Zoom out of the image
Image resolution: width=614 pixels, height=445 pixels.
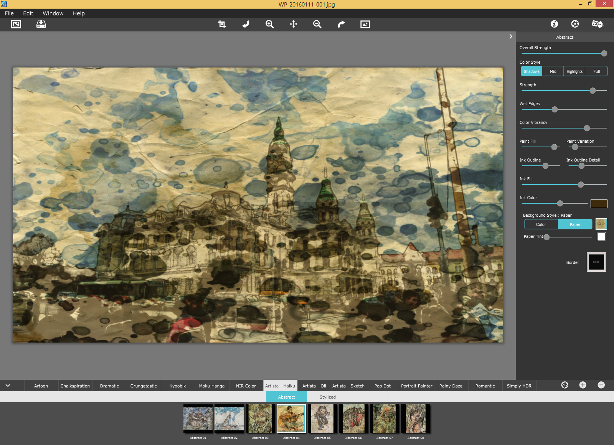pyautogui.click(x=317, y=24)
